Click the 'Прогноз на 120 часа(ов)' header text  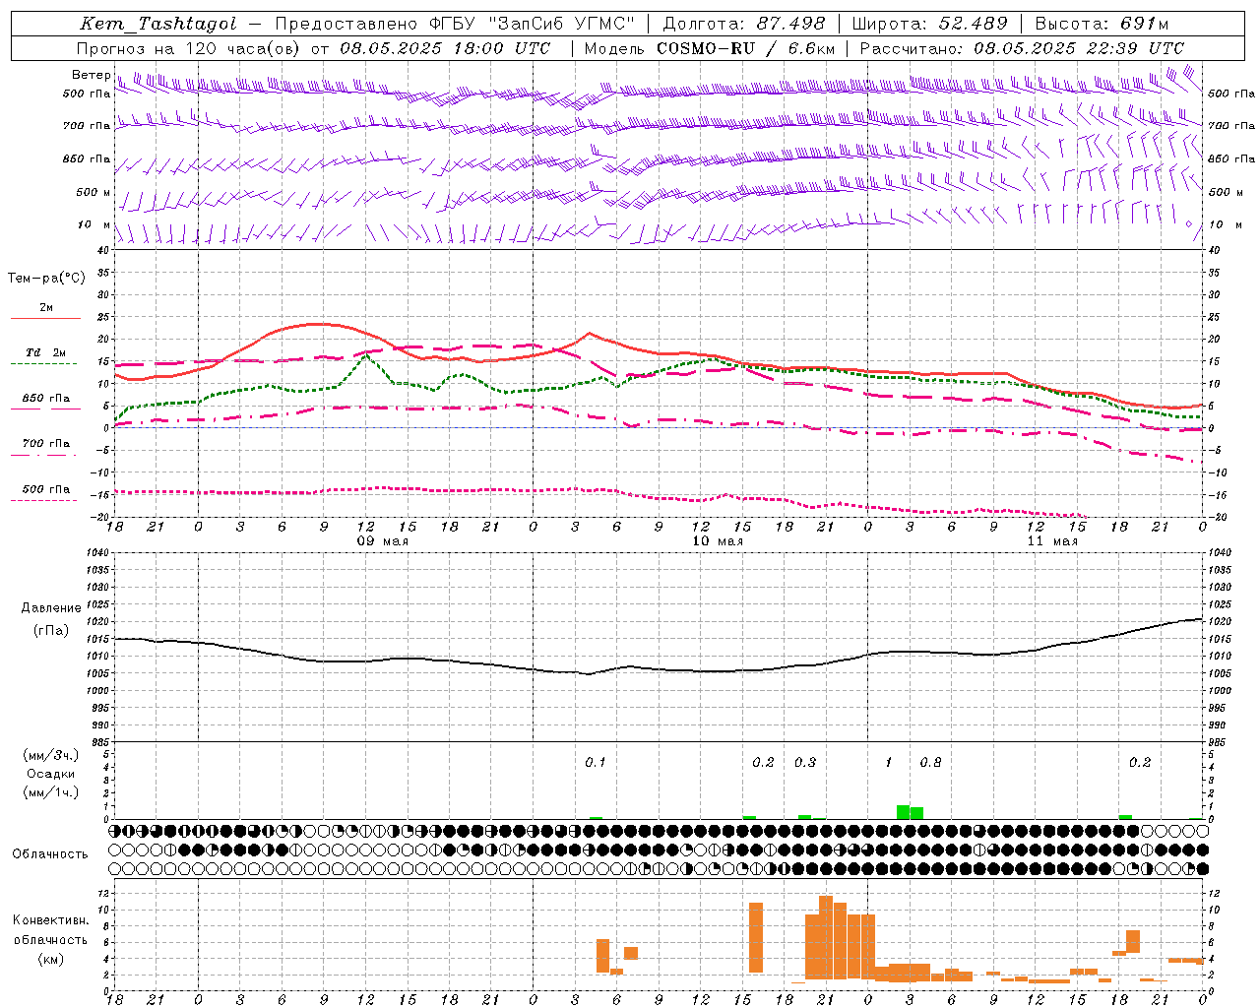click(189, 48)
